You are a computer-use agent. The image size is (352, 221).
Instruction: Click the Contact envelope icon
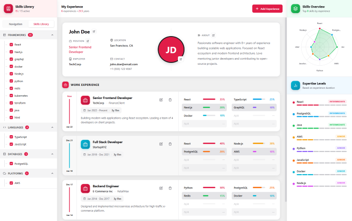pos(112,59)
